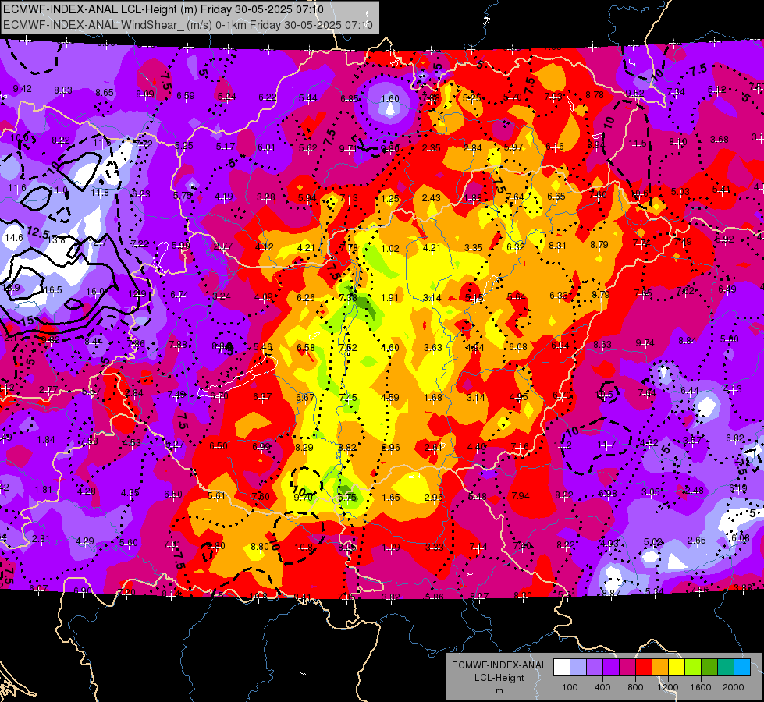Click the grid value '2.65'
This screenshot has height=702, width=764.
coord(697,541)
